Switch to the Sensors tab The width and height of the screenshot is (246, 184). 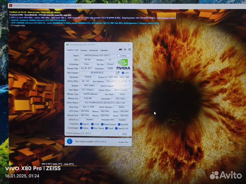84,50
